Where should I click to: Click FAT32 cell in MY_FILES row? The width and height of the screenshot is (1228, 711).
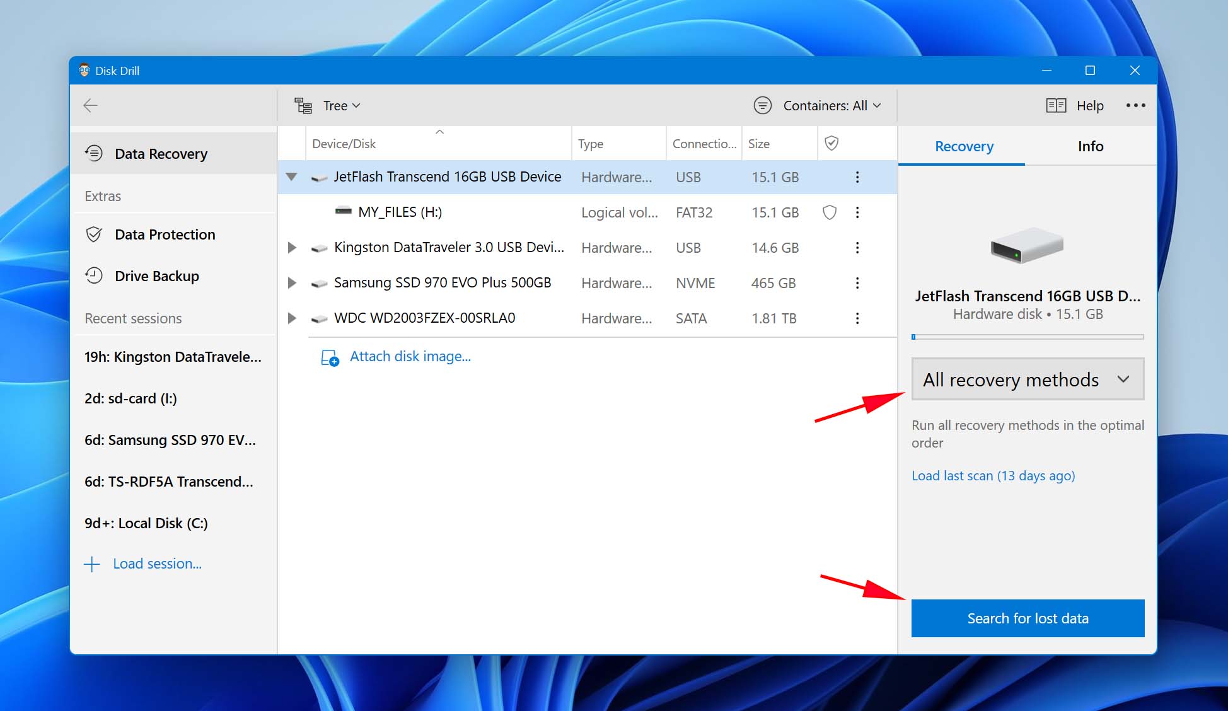coord(693,212)
